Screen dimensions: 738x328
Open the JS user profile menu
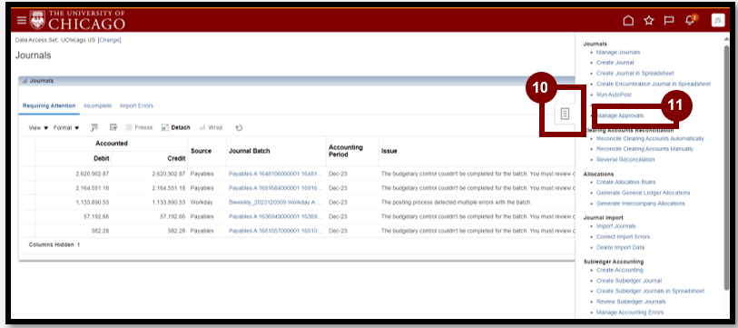(x=718, y=20)
